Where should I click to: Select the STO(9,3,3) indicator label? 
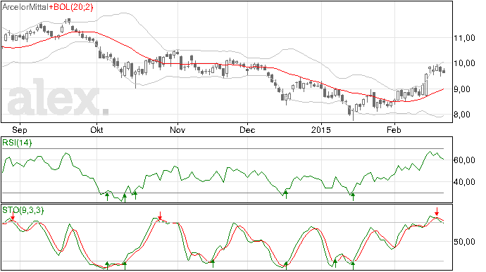23,210
